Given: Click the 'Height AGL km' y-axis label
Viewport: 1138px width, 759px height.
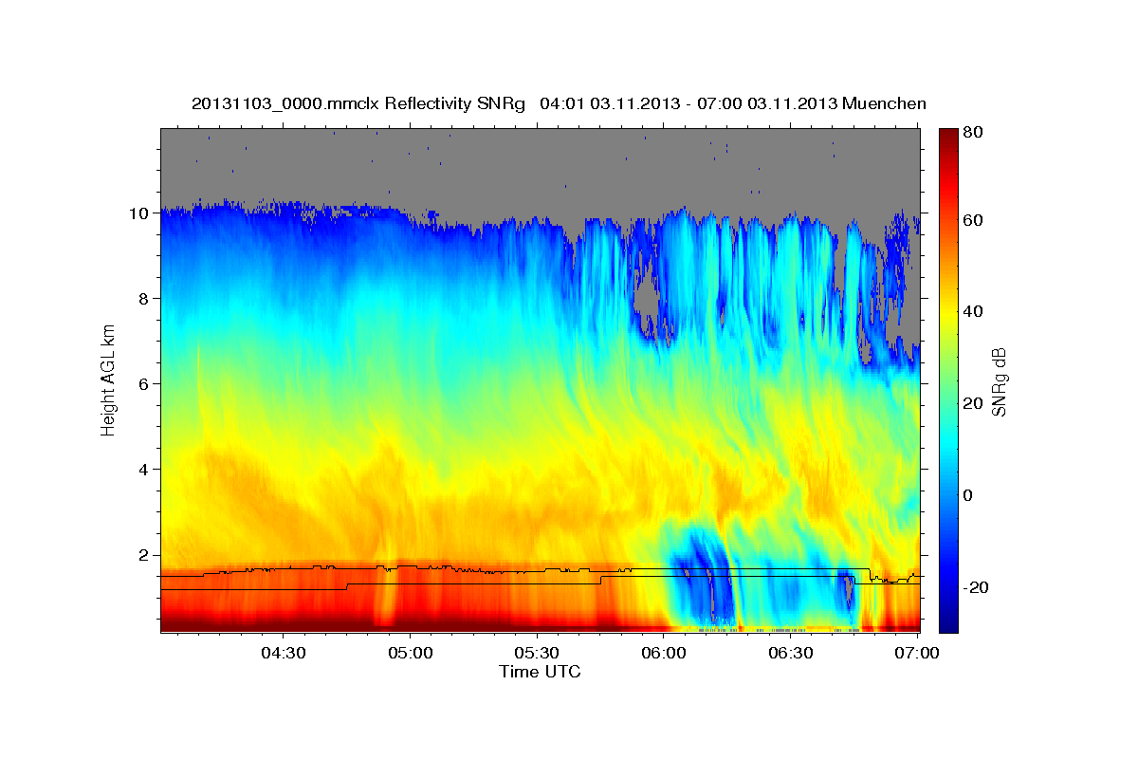Looking at the screenshot, I should (109, 382).
